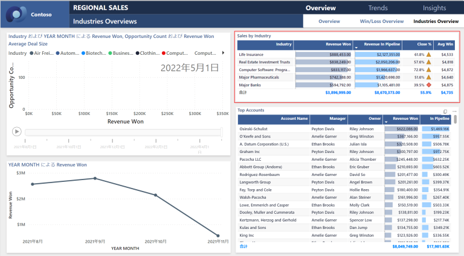Toggle Air Freight legend item
Viewport: 464px width, 256px height.
(43, 53)
